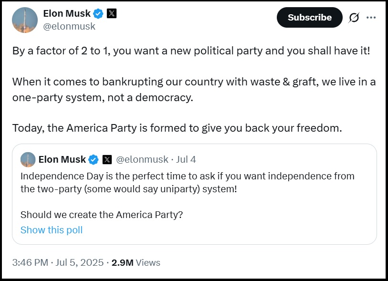Viewport: 388px width, 281px height.
Task: Click the 2.9M Views count
Action: coord(136,262)
